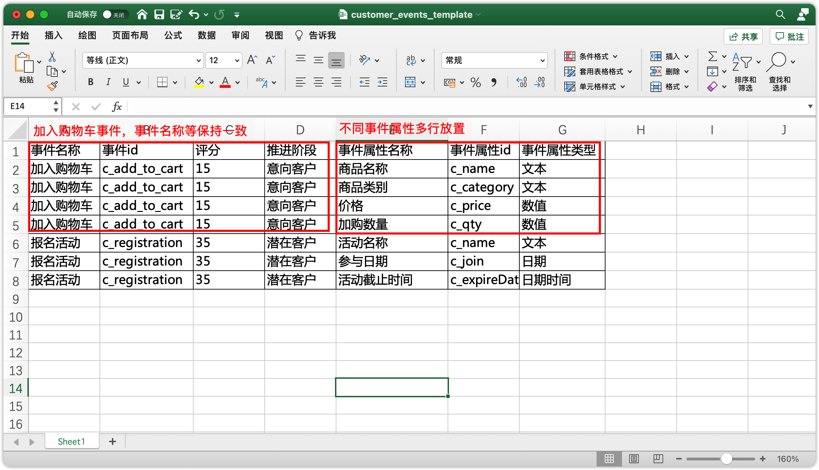
Task: Click the Home icon in title bar
Action: pos(142,14)
